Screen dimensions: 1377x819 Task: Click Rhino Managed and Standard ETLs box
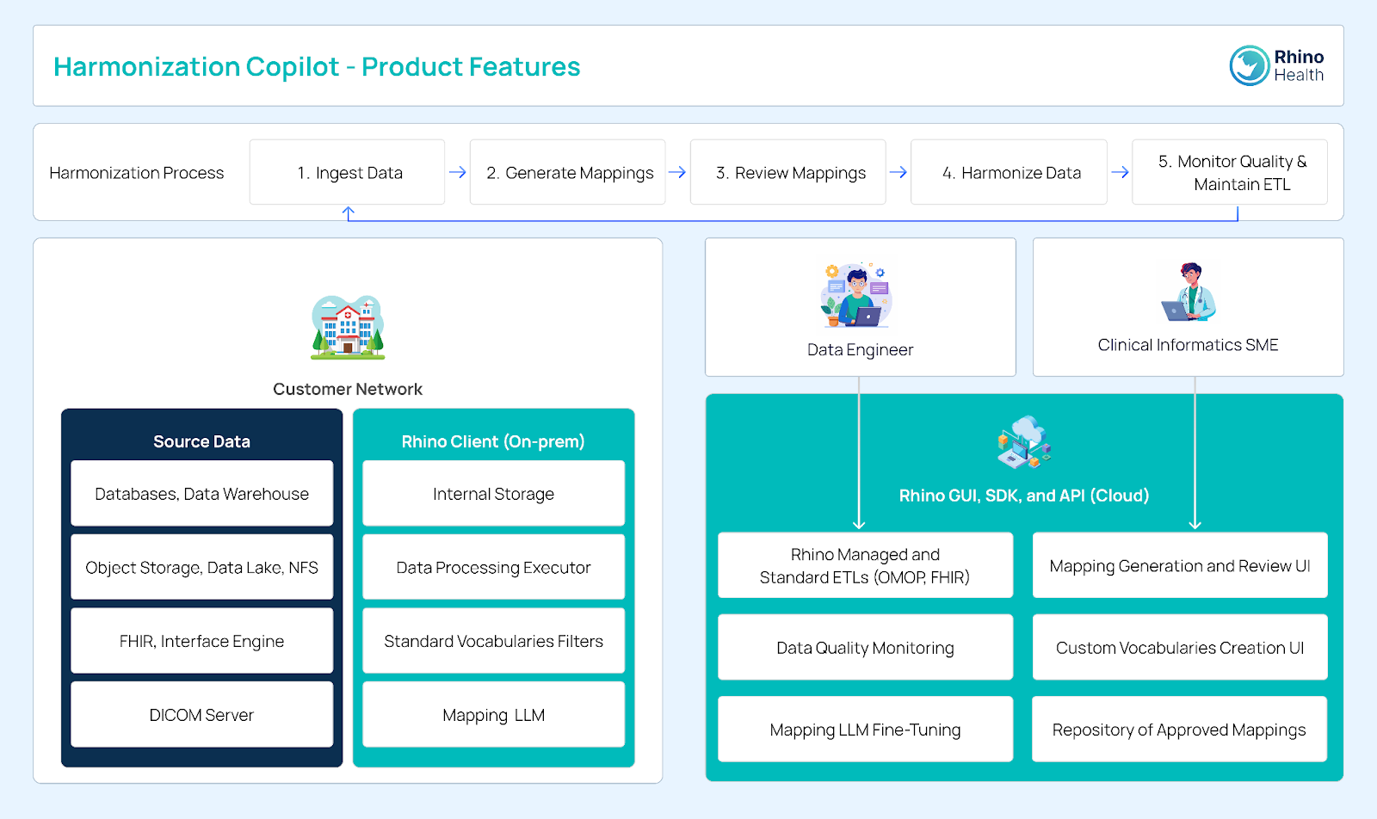[866, 565]
